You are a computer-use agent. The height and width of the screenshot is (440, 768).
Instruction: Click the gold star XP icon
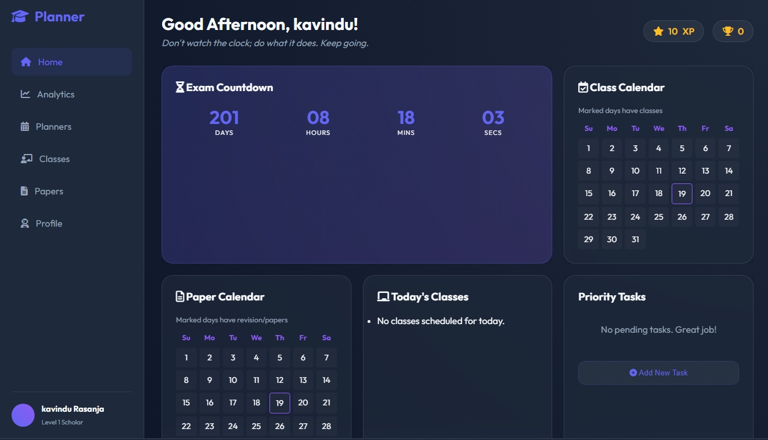pyautogui.click(x=658, y=31)
